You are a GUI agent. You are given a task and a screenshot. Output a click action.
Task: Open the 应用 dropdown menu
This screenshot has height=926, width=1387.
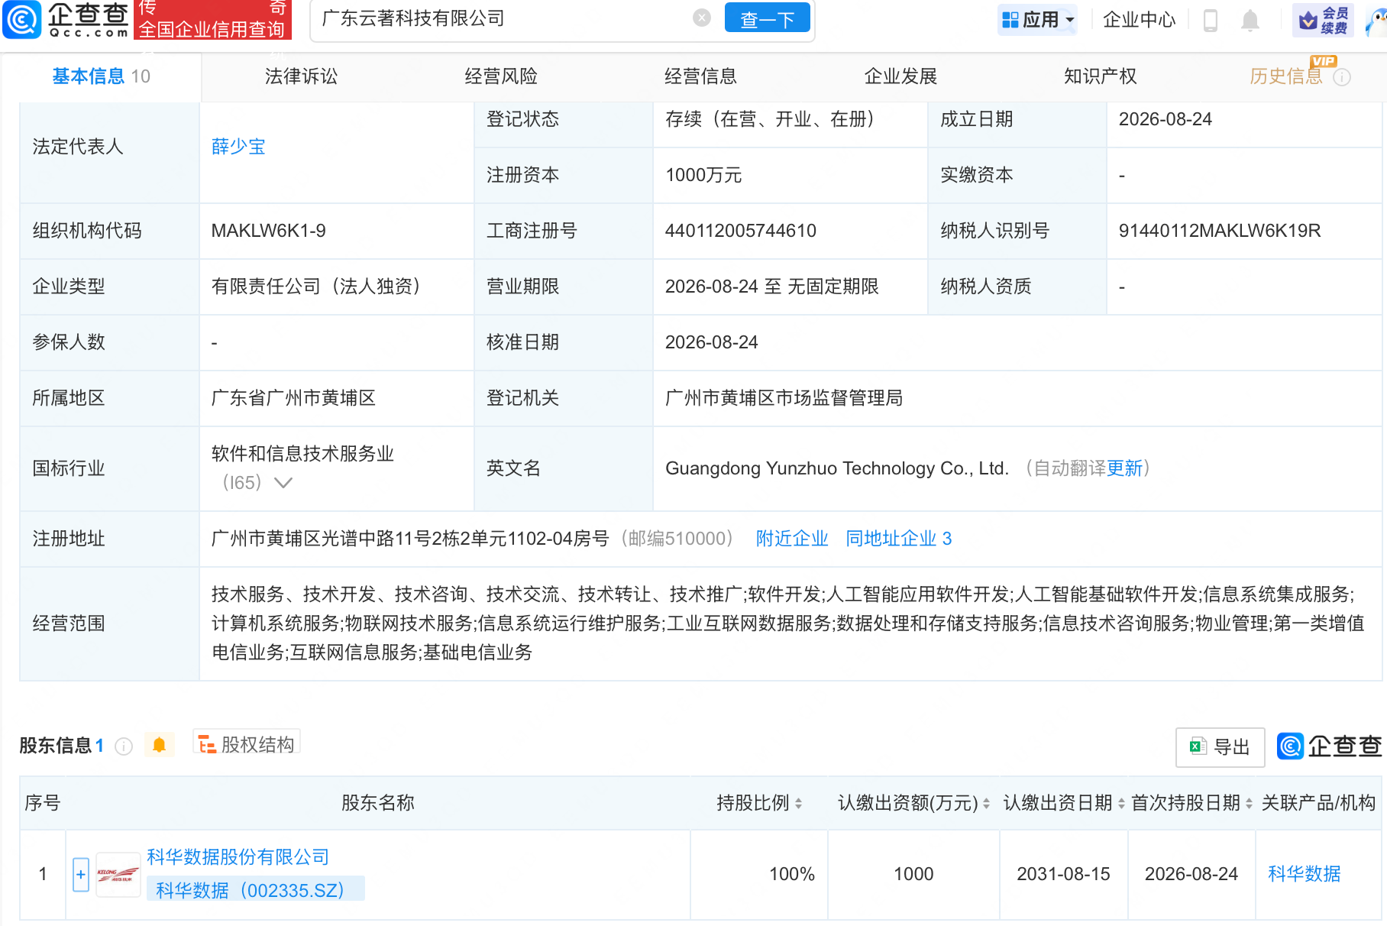(1038, 20)
